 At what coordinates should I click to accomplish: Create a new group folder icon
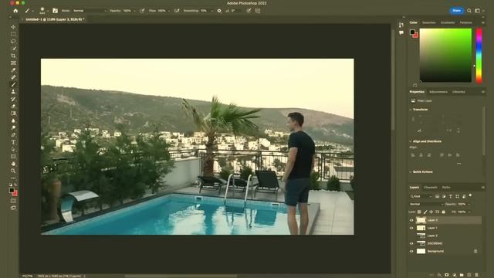tap(462, 275)
